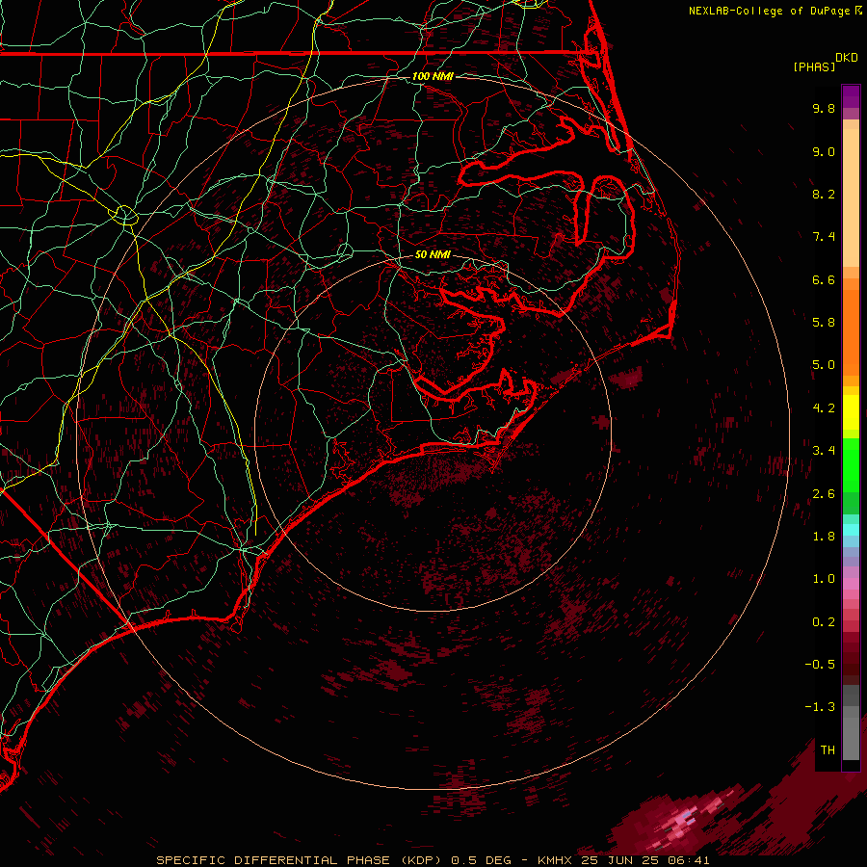
Task: Select the 9.0 value on the color scale
Action: pos(824,151)
